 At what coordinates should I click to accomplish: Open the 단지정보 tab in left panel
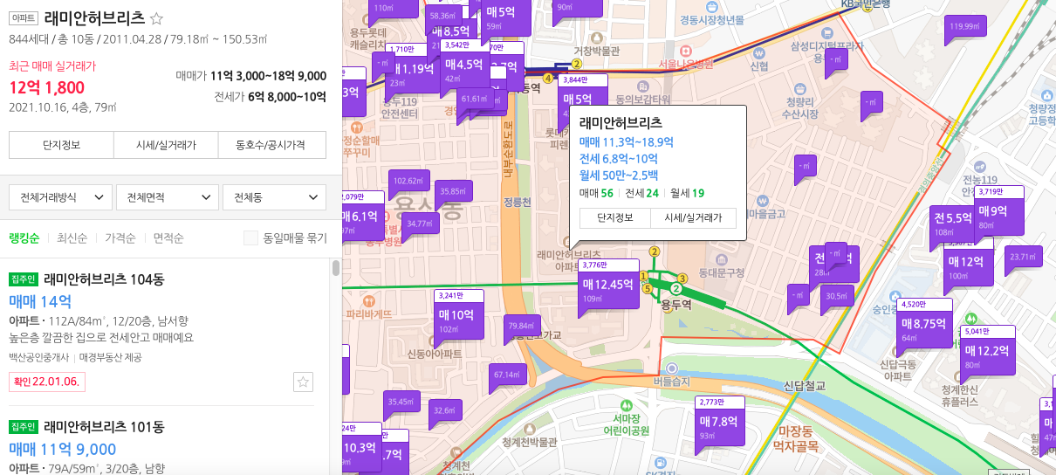[61, 145]
